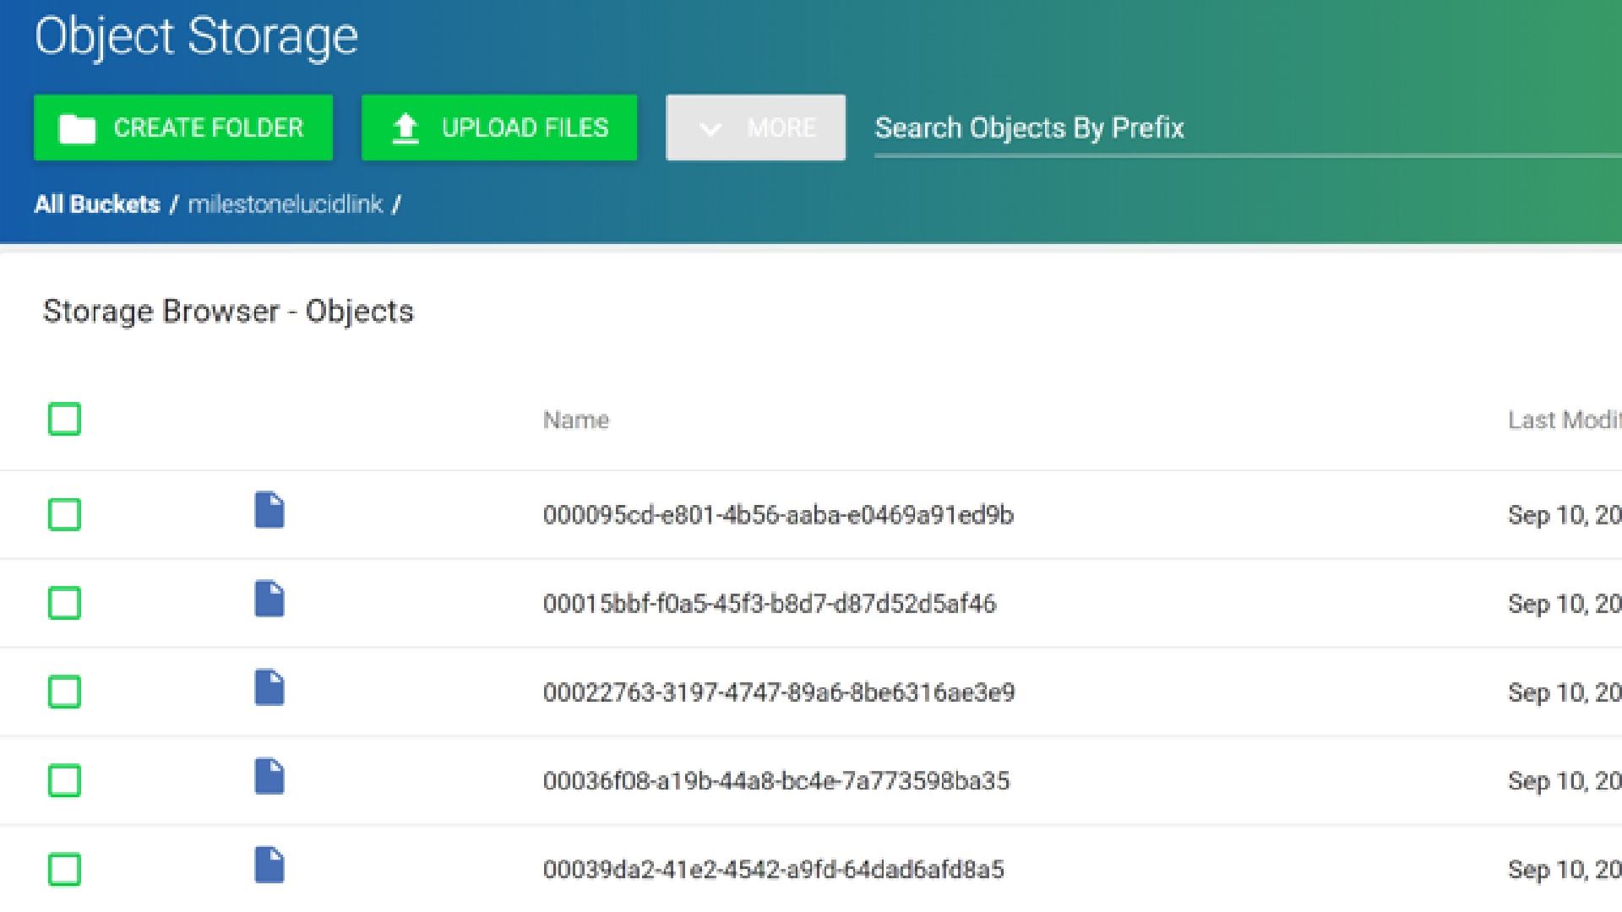Open object 000095cd-e801-4b56-aaba-e0469a91ed9b
Viewport: 1622px width, 912px height.
coord(778,515)
